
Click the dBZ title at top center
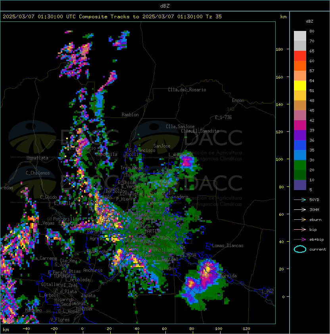165,6
